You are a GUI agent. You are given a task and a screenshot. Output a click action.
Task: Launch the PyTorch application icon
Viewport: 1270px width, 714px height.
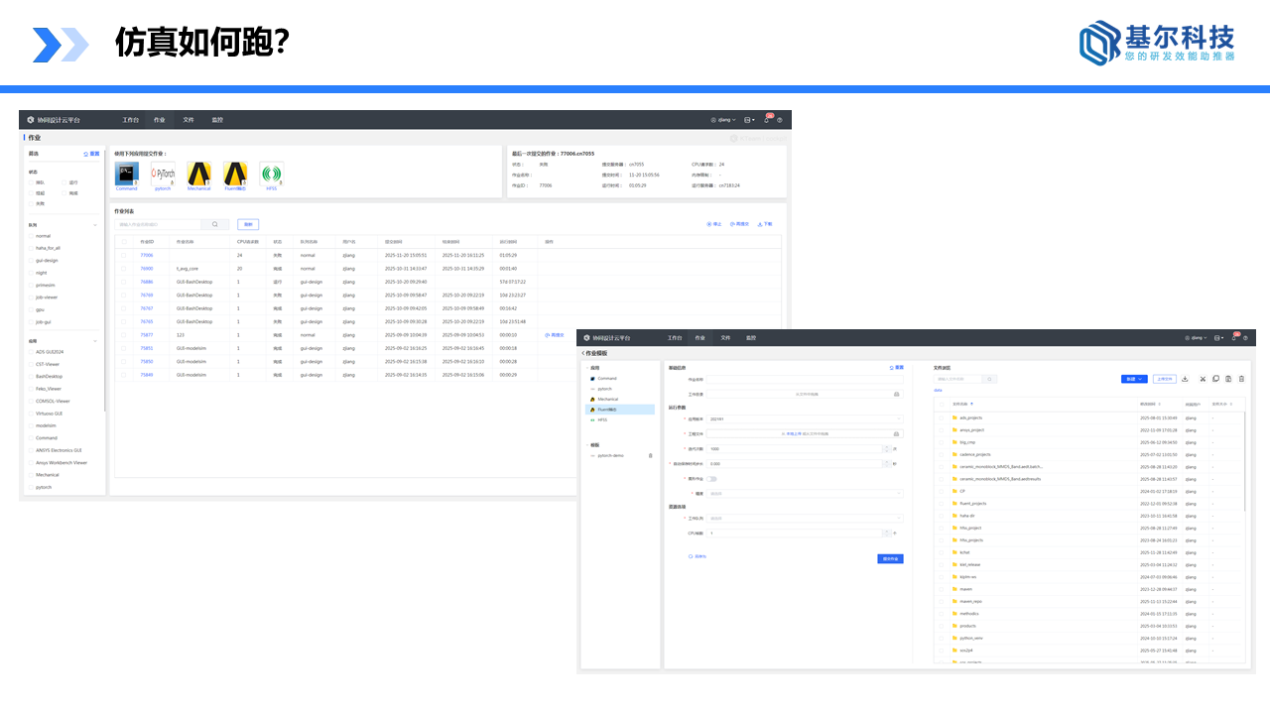point(163,174)
